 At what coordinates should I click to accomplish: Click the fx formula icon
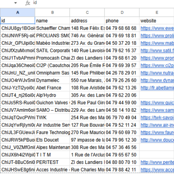[28, 3]
